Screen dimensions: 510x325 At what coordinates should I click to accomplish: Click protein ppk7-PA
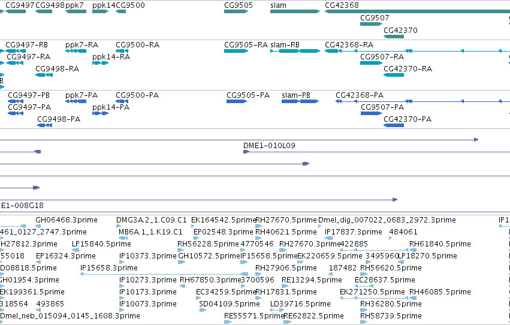[76, 101]
